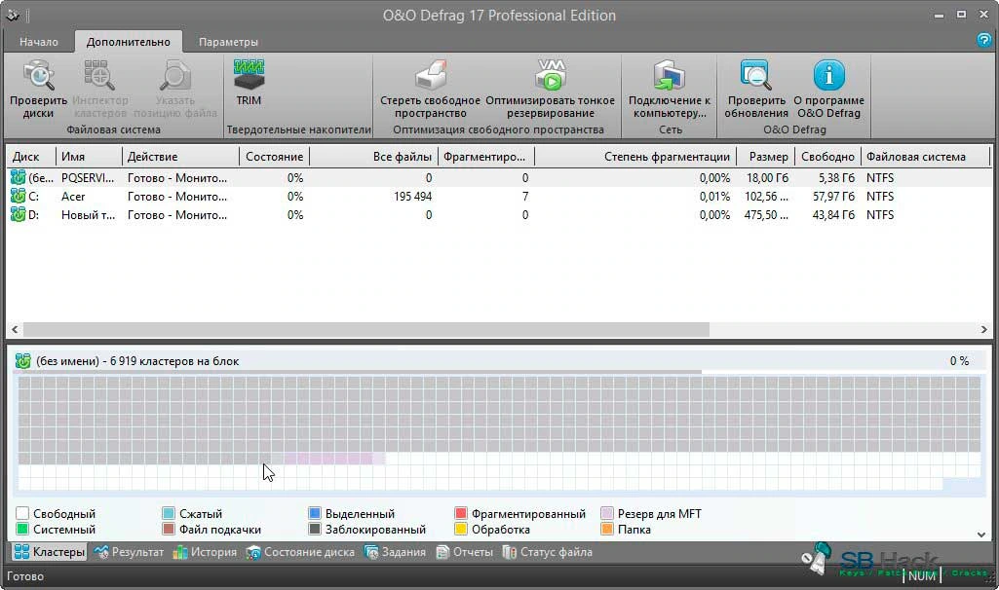Image resolution: width=999 pixels, height=590 pixels.
Task: Click the Системный green legend swatch
Action: point(22,529)
